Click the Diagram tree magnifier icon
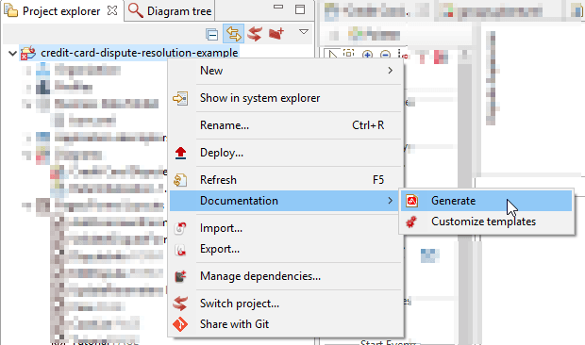The image size is (585, 345). (x=136, y=10)
